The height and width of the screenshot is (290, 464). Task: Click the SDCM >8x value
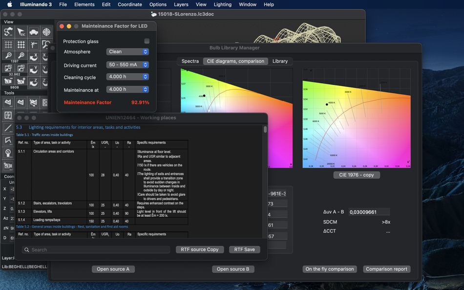[386, 222]
